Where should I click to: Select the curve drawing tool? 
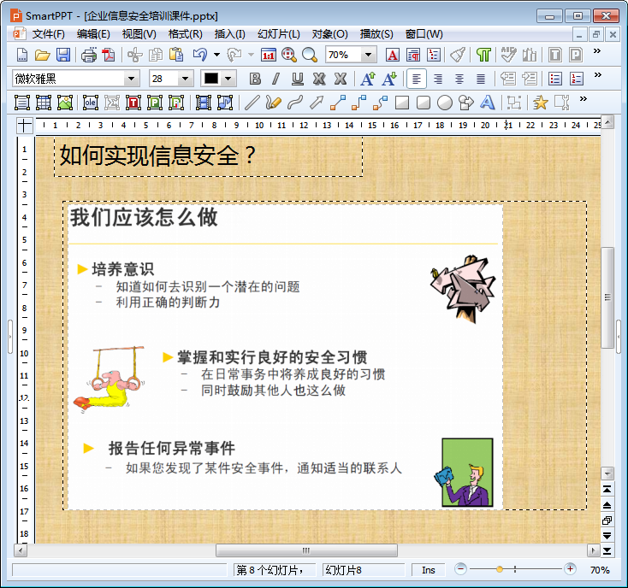click(295, 103)
